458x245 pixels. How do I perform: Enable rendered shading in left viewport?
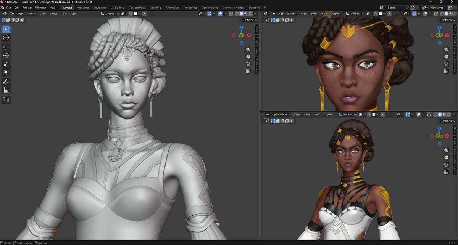coord(250,14)
